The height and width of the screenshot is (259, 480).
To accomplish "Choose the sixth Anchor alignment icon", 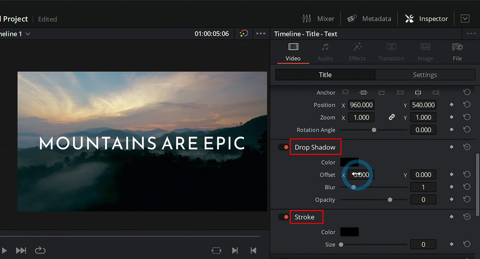I will (x=436, y=92).
